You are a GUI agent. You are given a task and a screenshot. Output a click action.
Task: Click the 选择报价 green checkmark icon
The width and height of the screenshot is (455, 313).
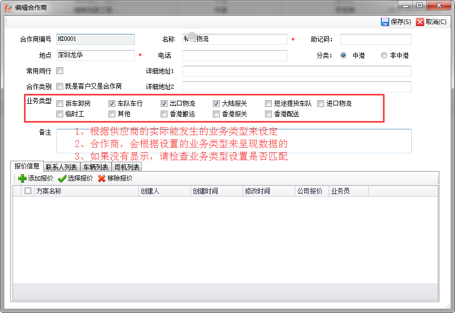point(62,178)
